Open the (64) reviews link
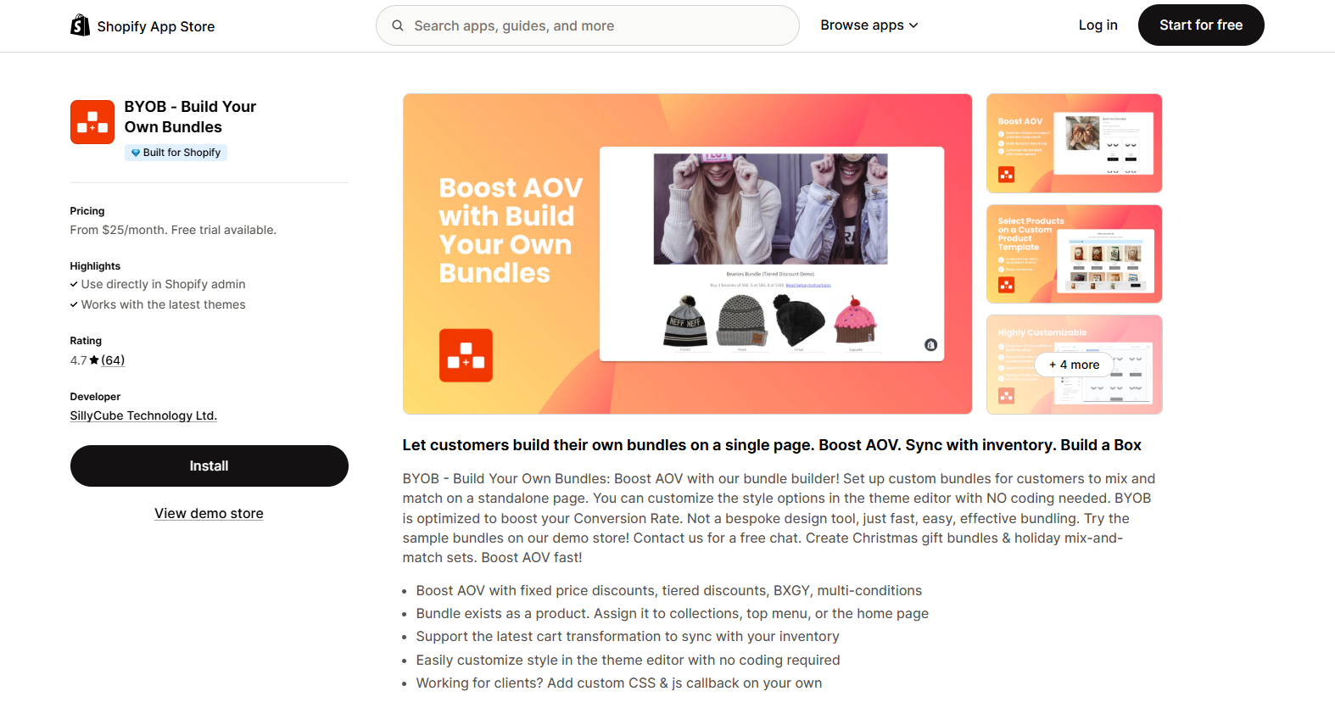 coord(113,360)
